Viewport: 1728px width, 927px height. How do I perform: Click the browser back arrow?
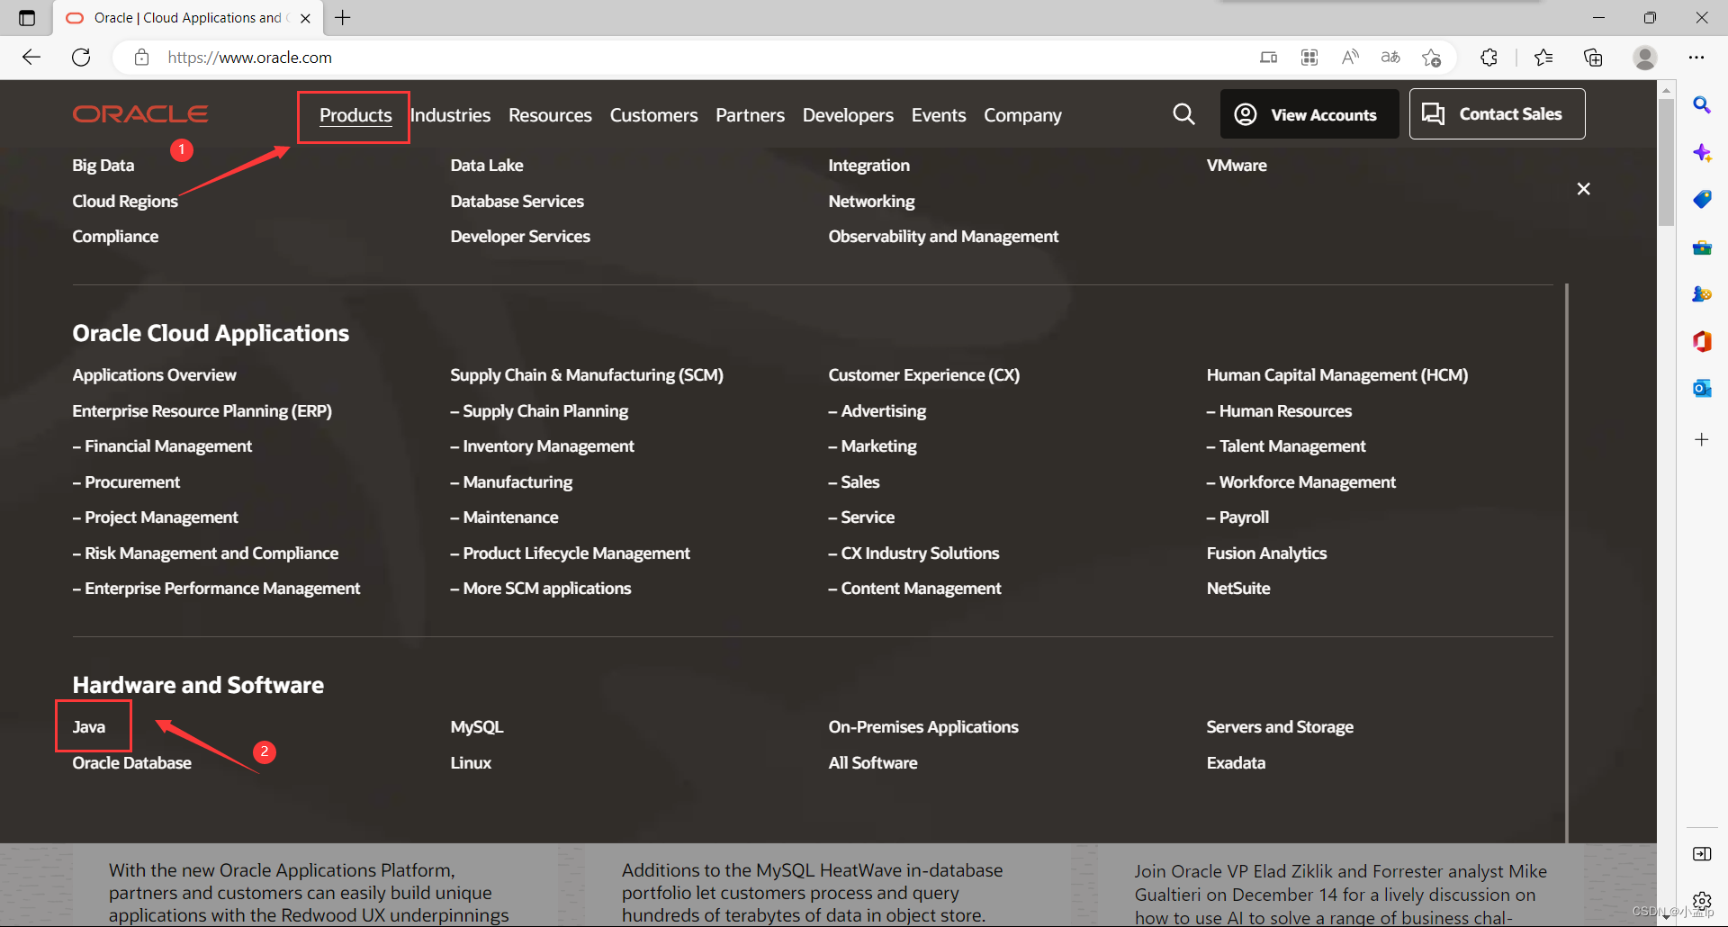31,58
